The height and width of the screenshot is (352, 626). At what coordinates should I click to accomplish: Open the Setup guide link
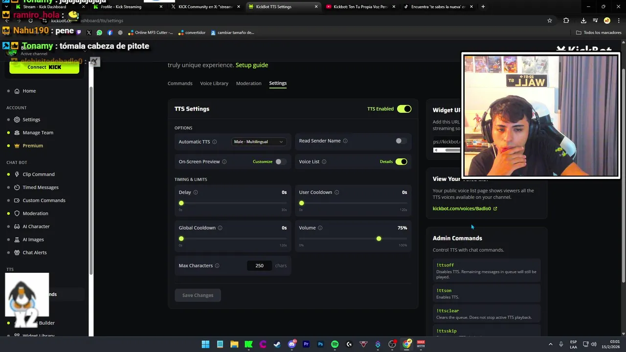252,65
